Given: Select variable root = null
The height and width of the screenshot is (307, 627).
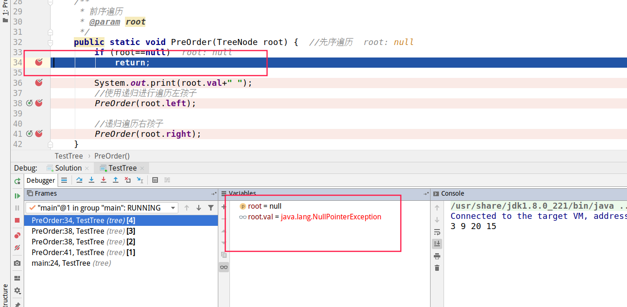Looking at the screenshot, I should [265, 206].
